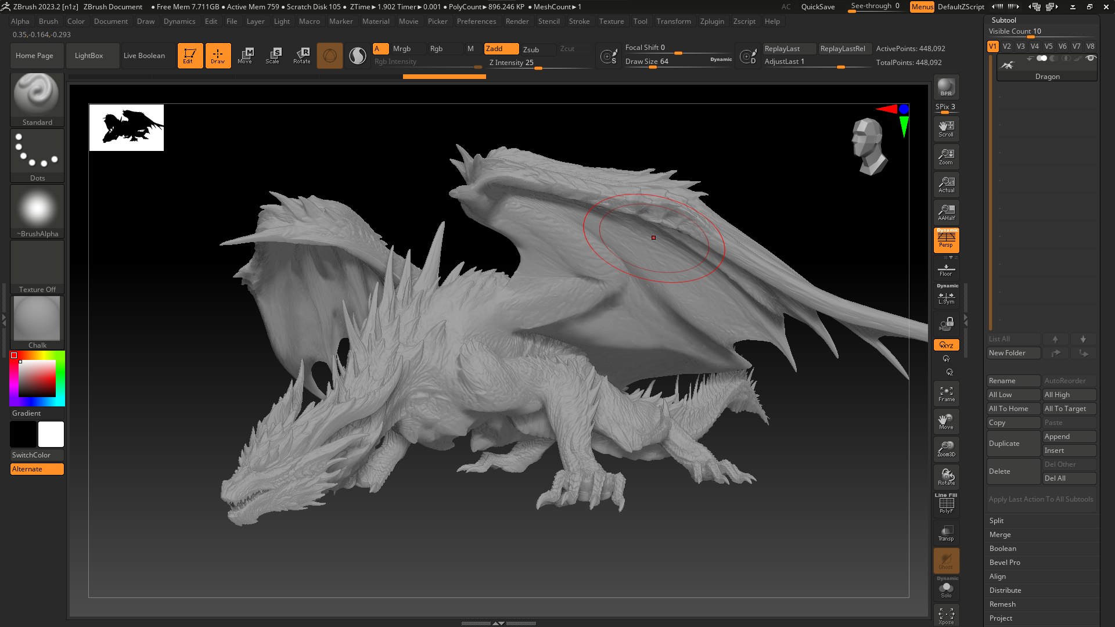Click the Duplicate subtool button
Image resolution: width=1115 pixels, height=627 pixels.
(x=1013, y=444)
